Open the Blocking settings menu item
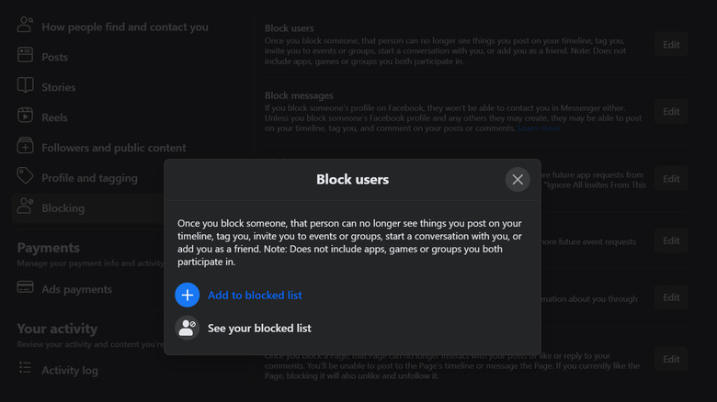 [63, 208]
